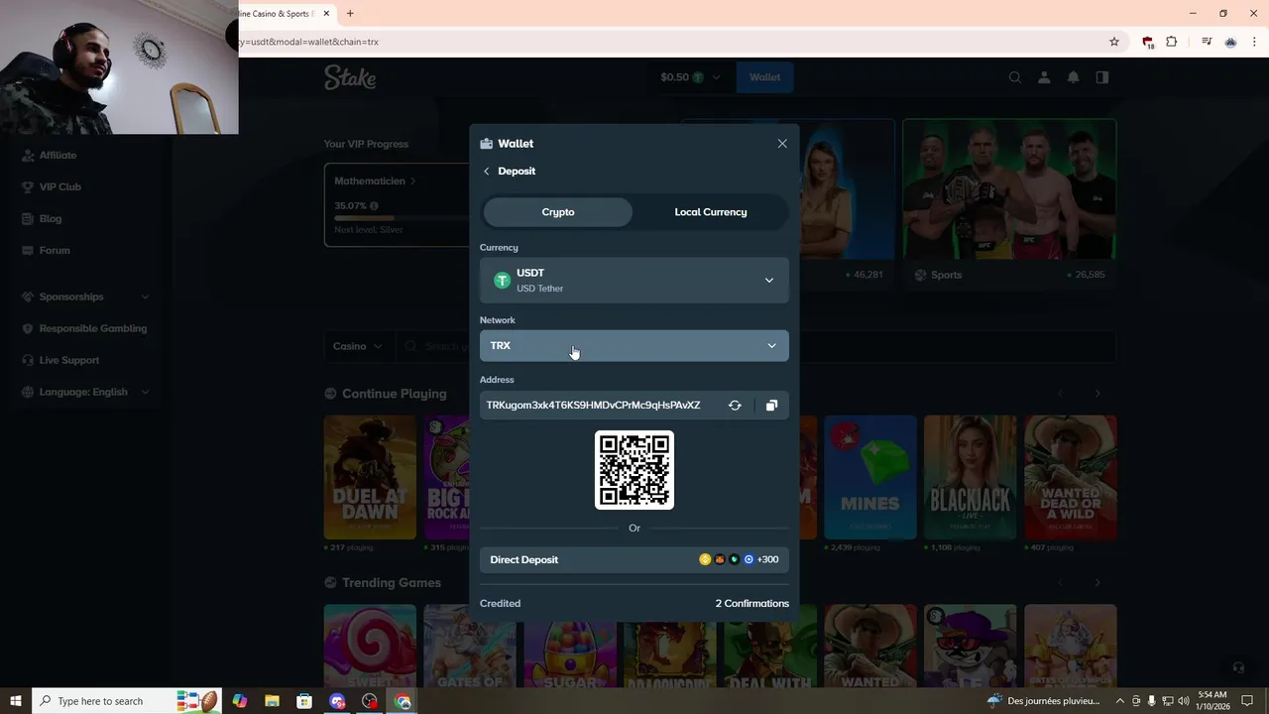
Task: Open the Windows Start menu
Action: [15, 701]
